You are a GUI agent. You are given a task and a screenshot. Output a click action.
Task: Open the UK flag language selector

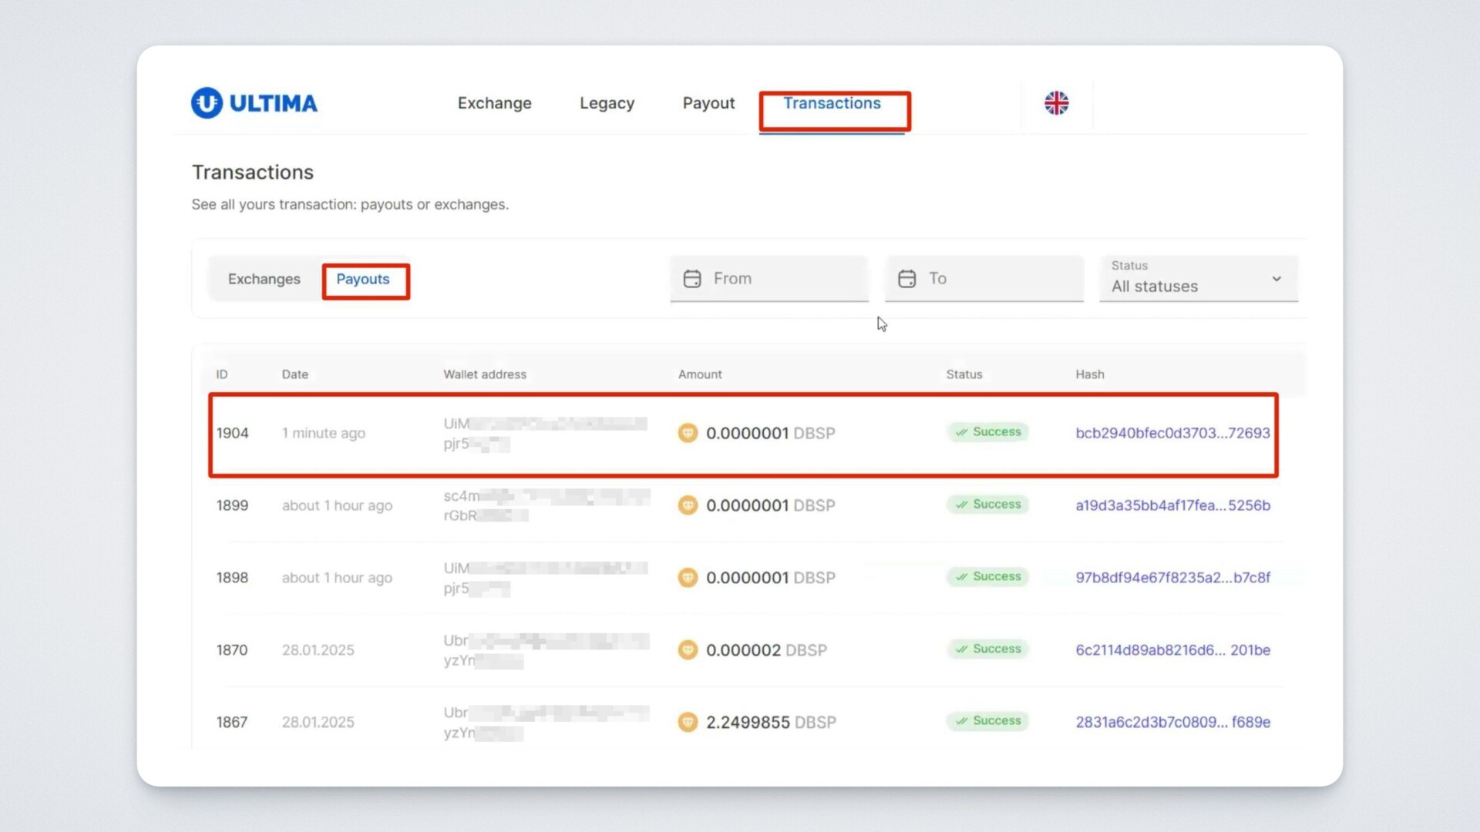(x=1056, y=102)
